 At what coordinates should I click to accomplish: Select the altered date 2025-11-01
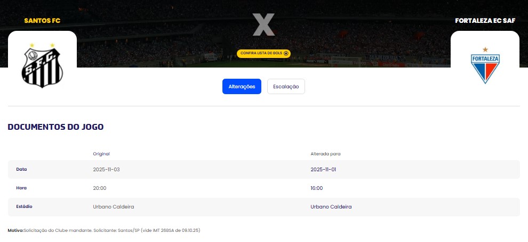click(x=323, y=169)
